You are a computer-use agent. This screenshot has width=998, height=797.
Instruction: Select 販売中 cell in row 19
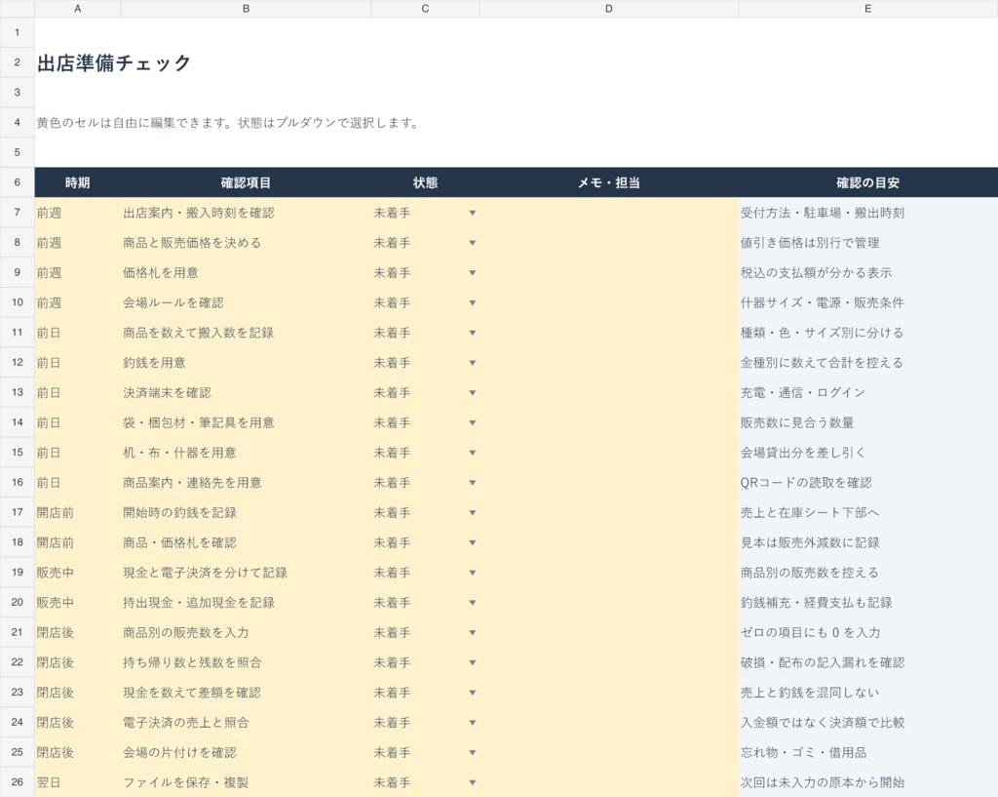point(78,573)
